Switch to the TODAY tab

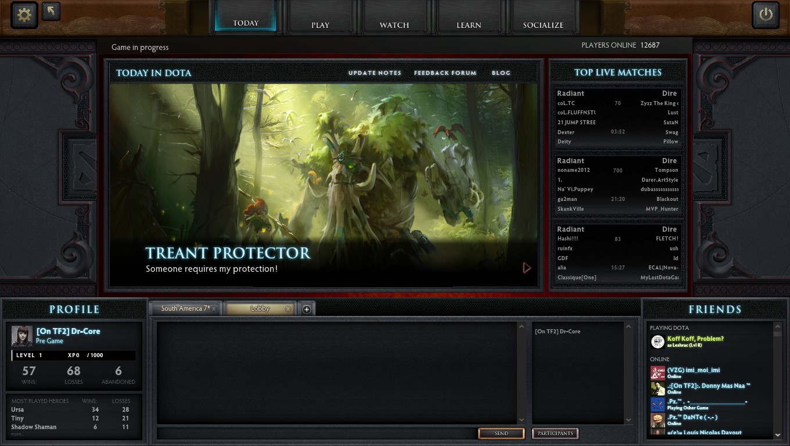click(246, 16)
